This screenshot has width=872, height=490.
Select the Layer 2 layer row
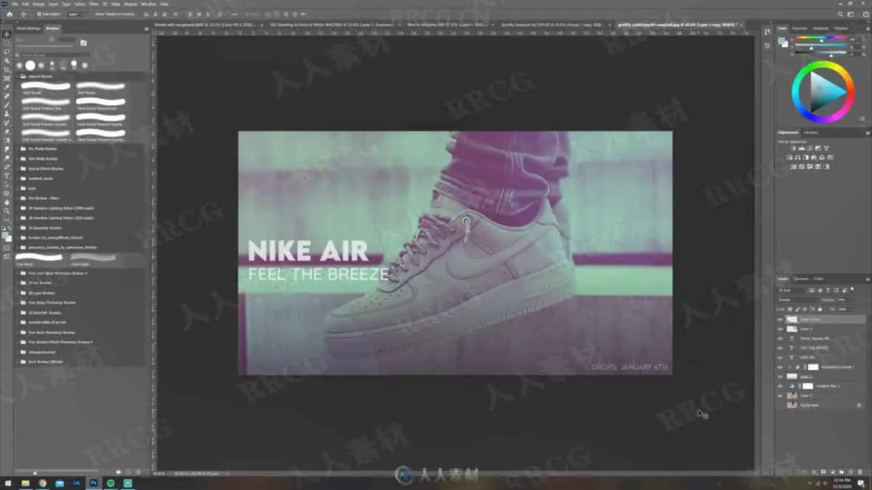pyautogui.click(x=821, y=376)
